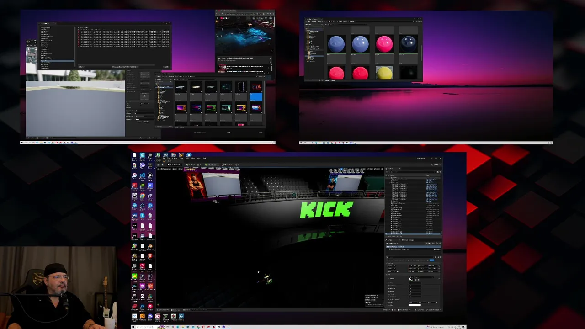Select the first blue sphere material thumbnail
The height and width of the screenshot is (329, 585).
336,44
